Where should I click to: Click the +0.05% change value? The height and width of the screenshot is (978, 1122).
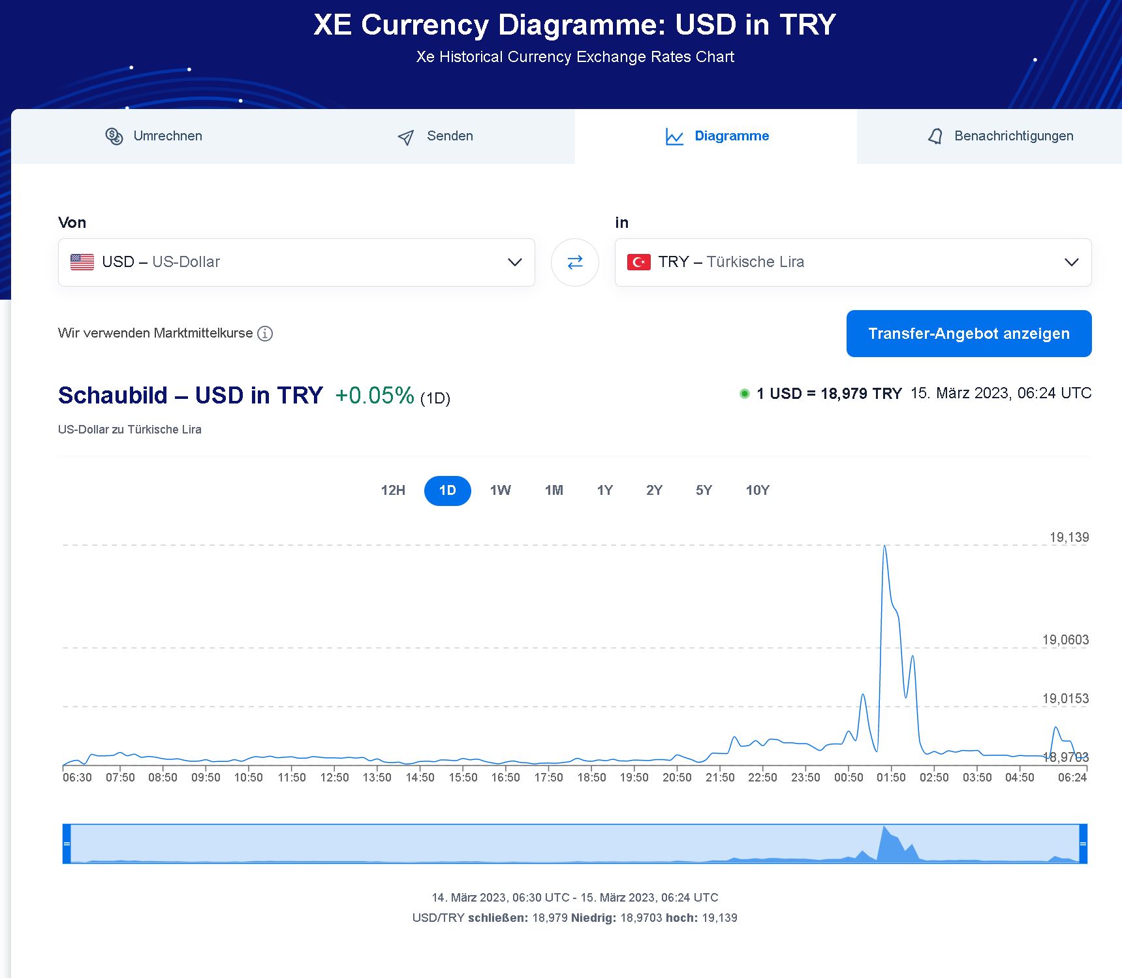point(375,396)
